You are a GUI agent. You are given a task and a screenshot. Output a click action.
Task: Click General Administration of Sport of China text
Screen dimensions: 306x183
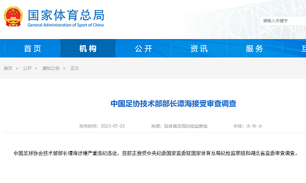coord(65,25)
